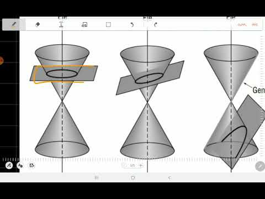The image size is (265, 199).
Task: Tap the first round icon at bottom-left
Action: click(x=9, y=165)
